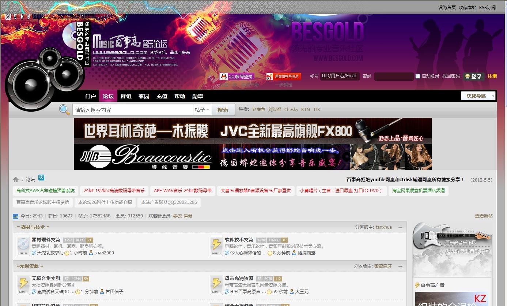This screenshot has height=306, width=507.
Task: Click the lightning icon beside 百事高广告
Action: pos(417,285)
